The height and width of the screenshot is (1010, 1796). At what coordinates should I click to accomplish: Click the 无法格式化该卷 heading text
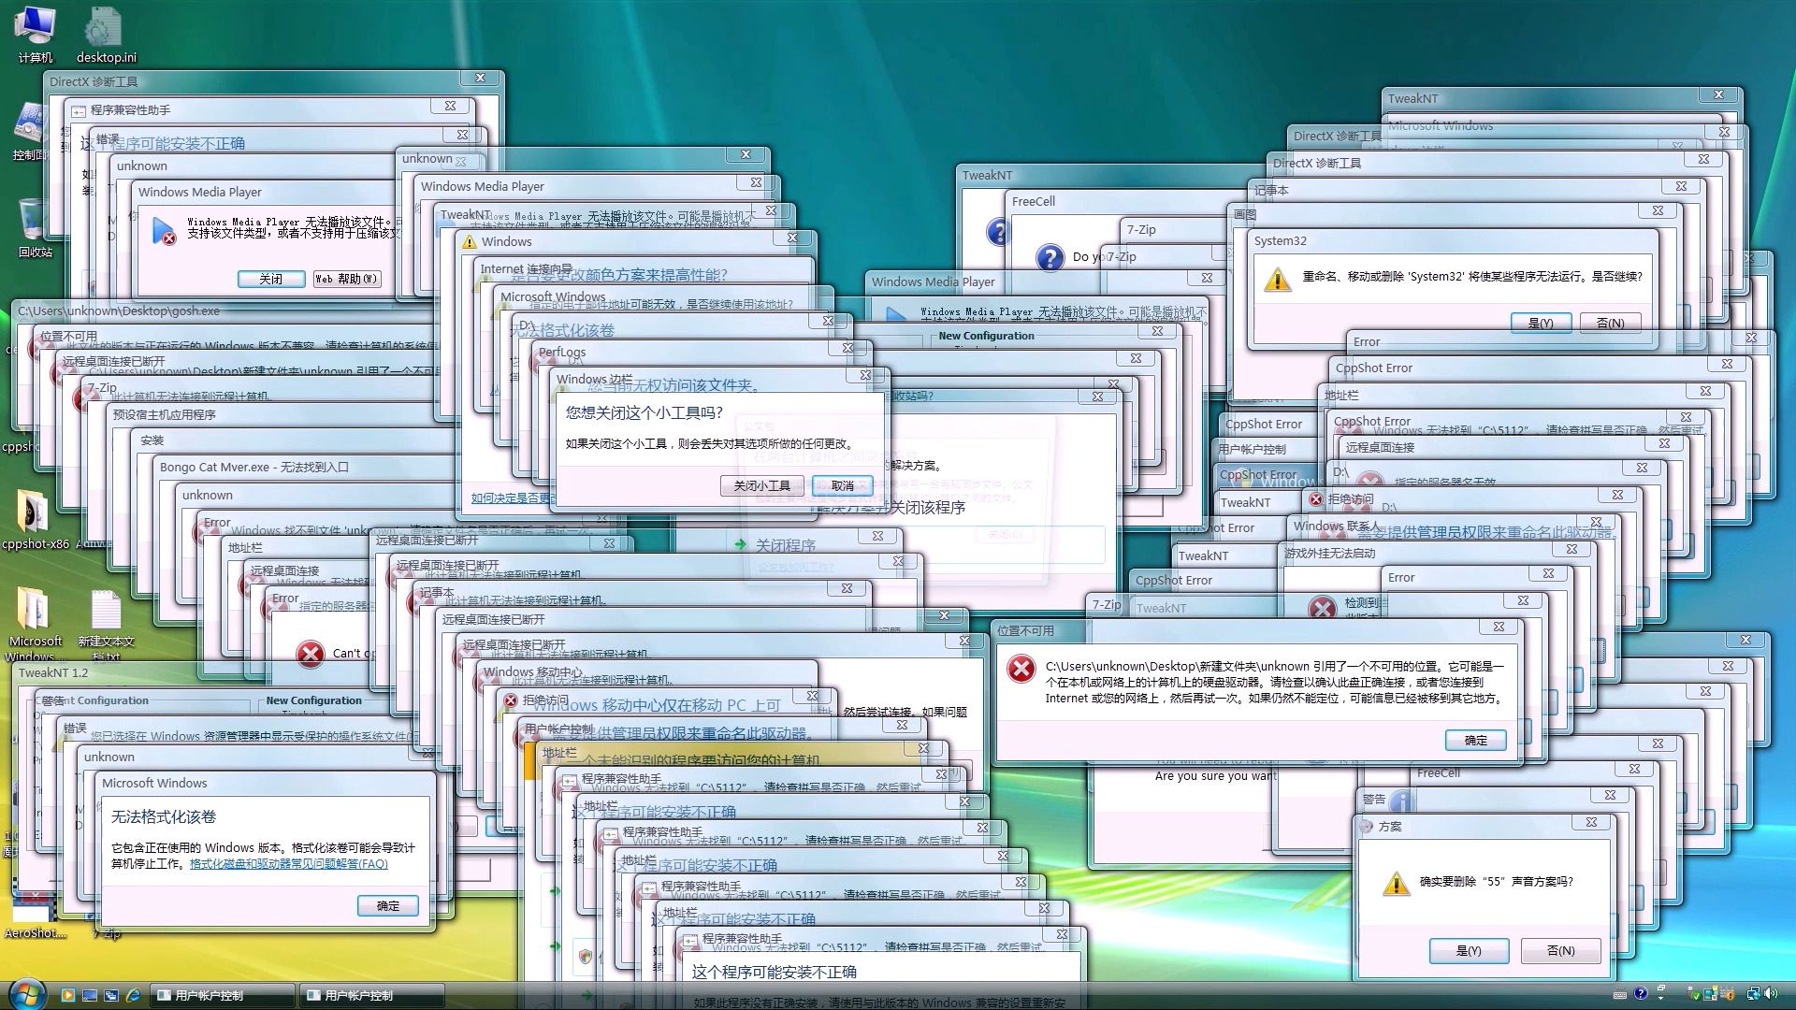click(x=164, y=816)
